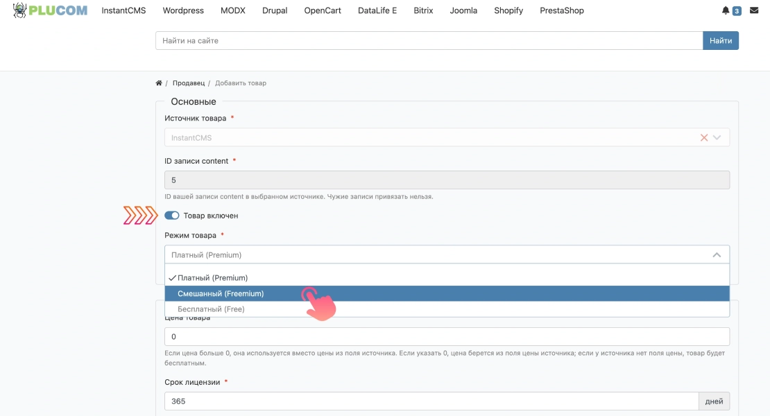Click the 'Продавец' breadcrumb link
The height and width of the screenshot is (416, 770).
click(x=189, y=83)
